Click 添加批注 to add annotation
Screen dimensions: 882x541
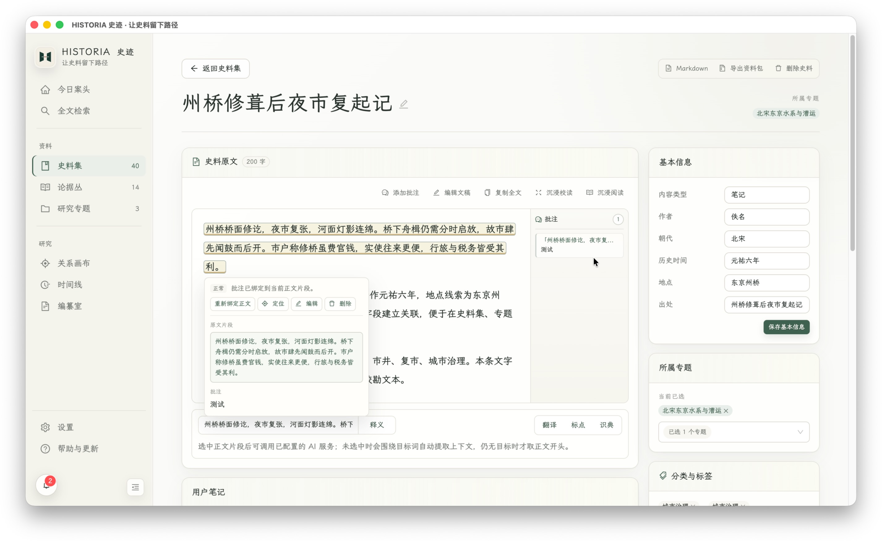click(x=400, y=193)
